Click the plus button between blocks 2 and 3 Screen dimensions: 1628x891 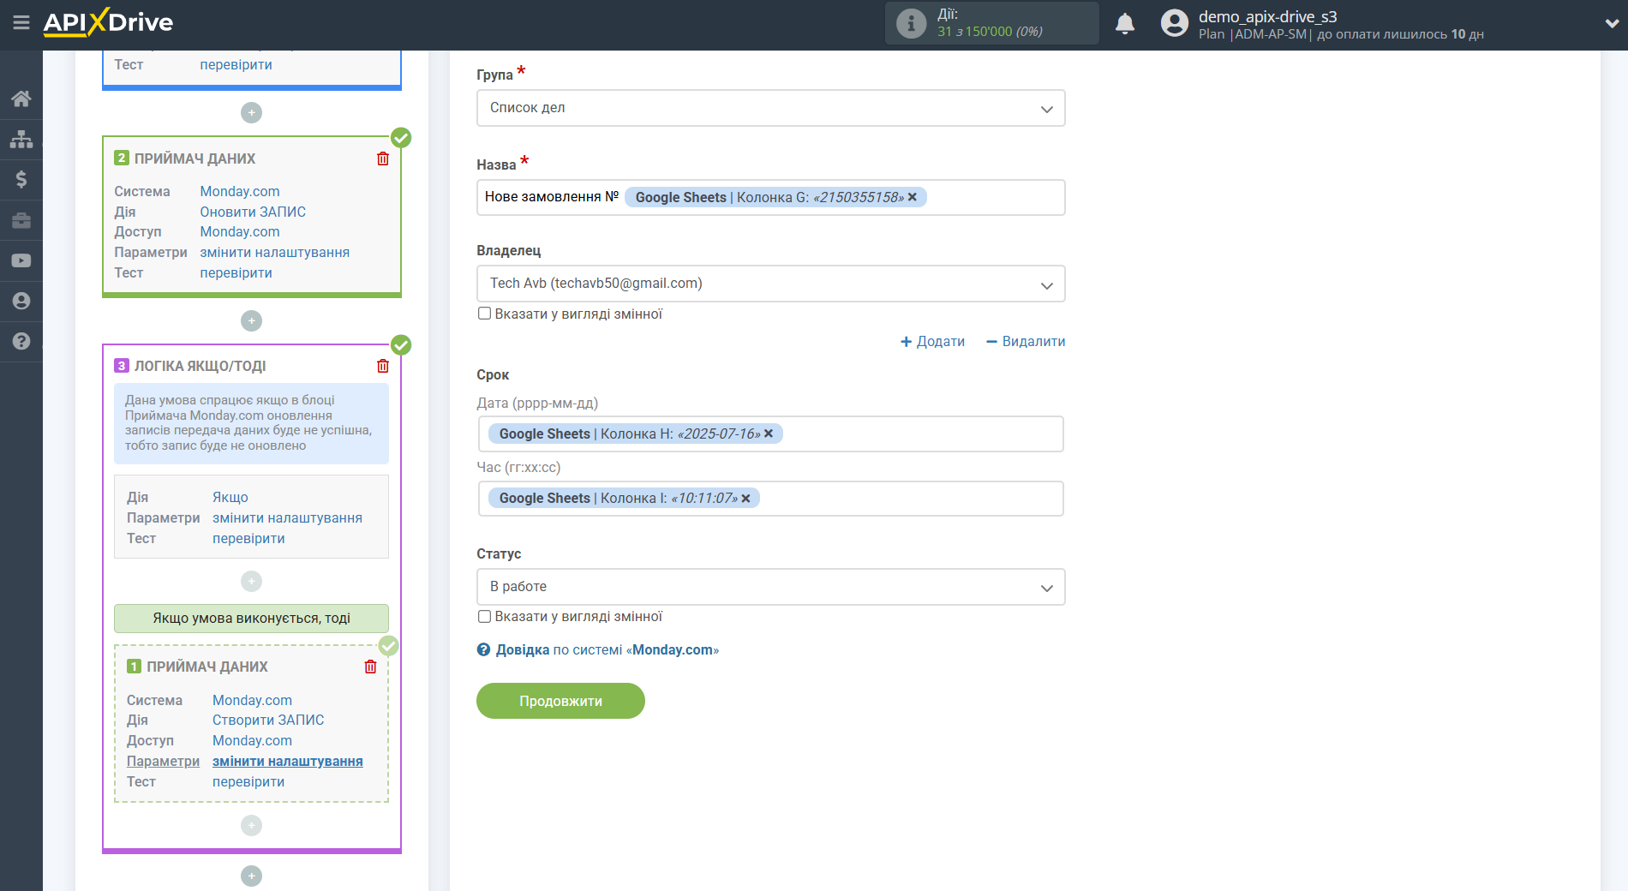(251, 320)
